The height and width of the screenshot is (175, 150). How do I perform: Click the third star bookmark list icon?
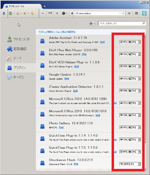[32, 14]
